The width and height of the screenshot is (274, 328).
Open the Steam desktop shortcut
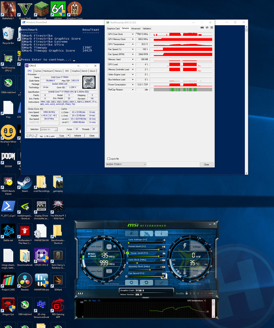click(25, 184)
